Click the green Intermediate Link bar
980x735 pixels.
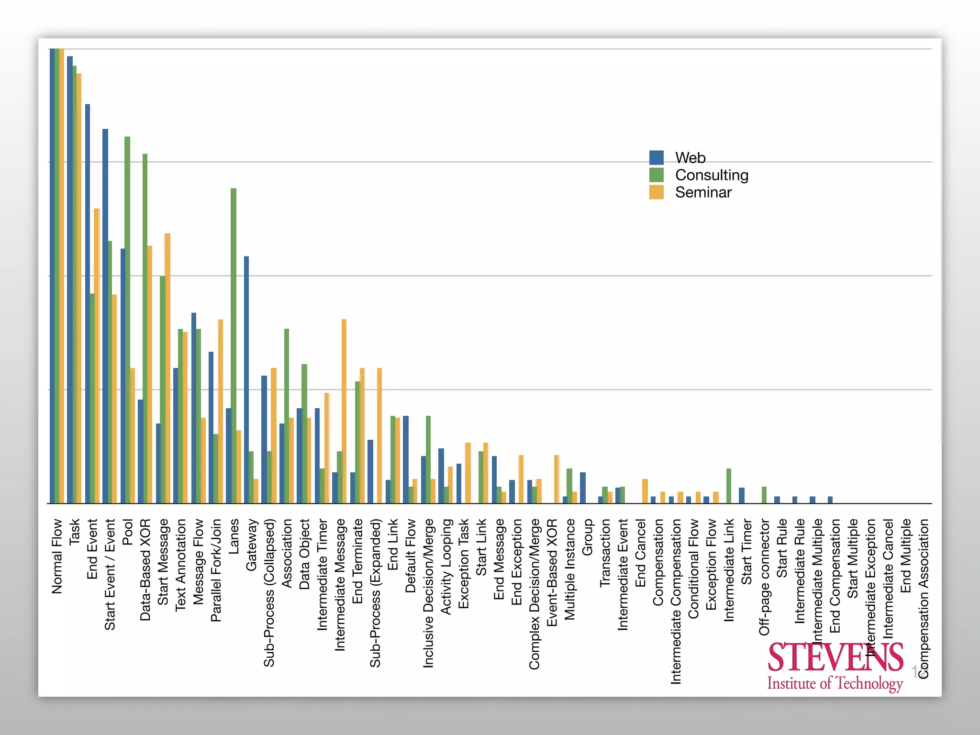[x=728, y=485]
